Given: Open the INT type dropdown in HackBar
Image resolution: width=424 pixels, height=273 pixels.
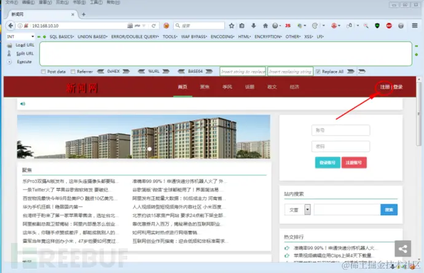Looking at the screenshot, I should point(20,36).
